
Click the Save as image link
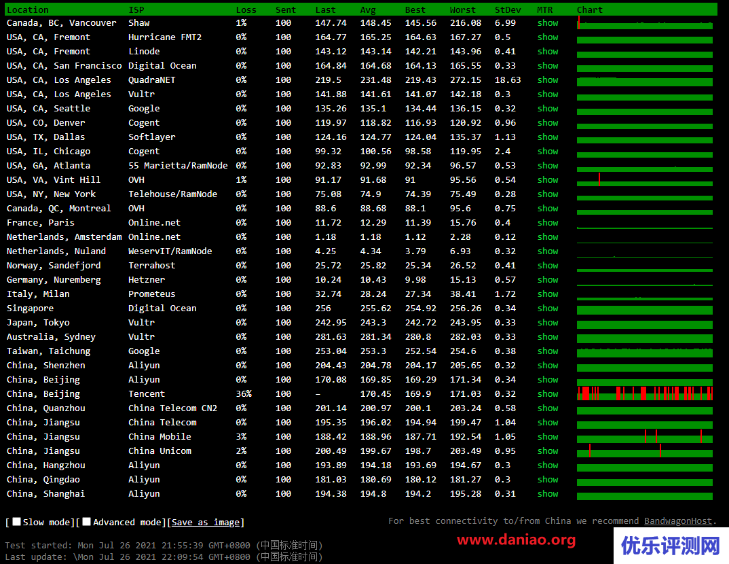click(x=206, y=522)
